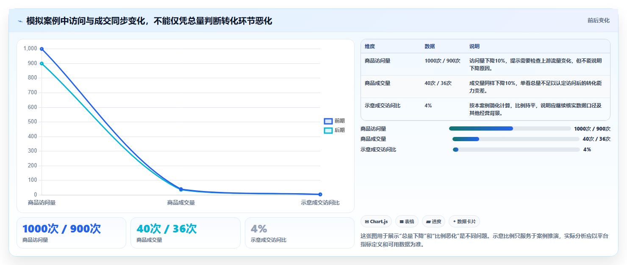This screenshot has height=265, width=627.
Task: Click the 数据 column header
Action: 430,46
